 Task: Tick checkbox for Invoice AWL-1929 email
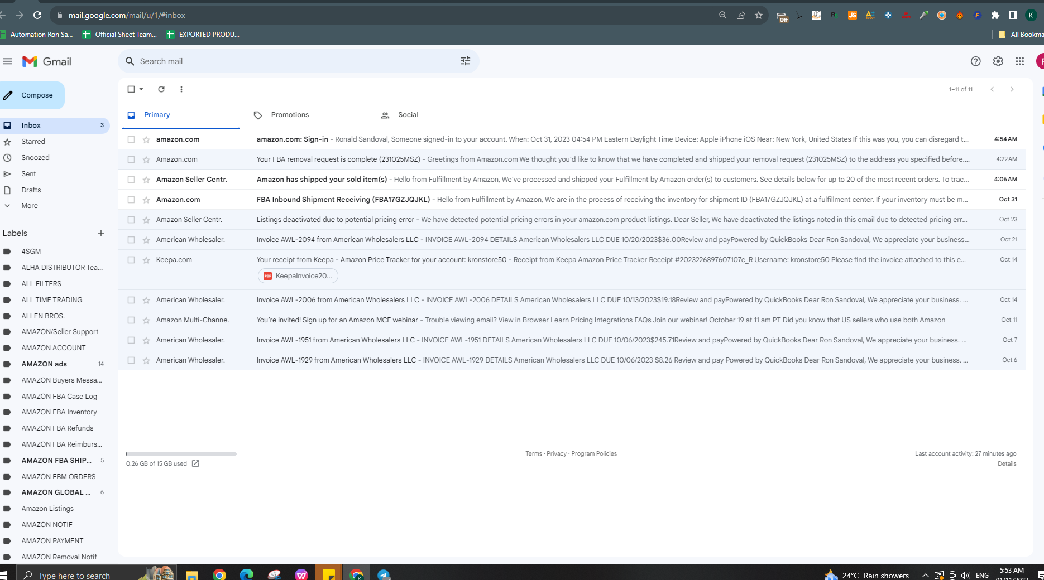[x=131, y=360]
